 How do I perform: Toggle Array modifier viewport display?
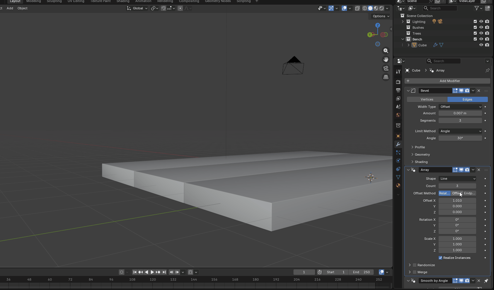461,170
